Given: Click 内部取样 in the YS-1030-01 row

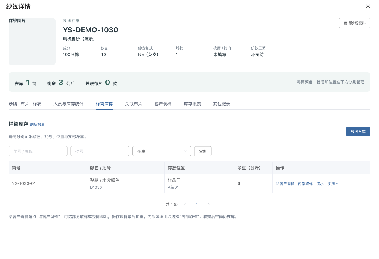Looking at the screenshot, I should click(305, 184).
